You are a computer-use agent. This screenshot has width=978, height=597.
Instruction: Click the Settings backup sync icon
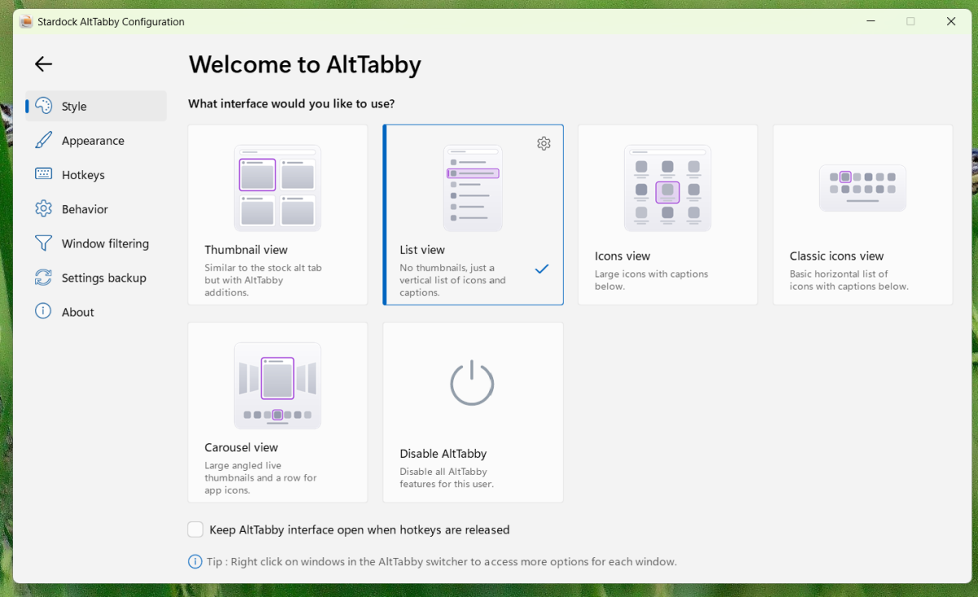click(44, 277)
